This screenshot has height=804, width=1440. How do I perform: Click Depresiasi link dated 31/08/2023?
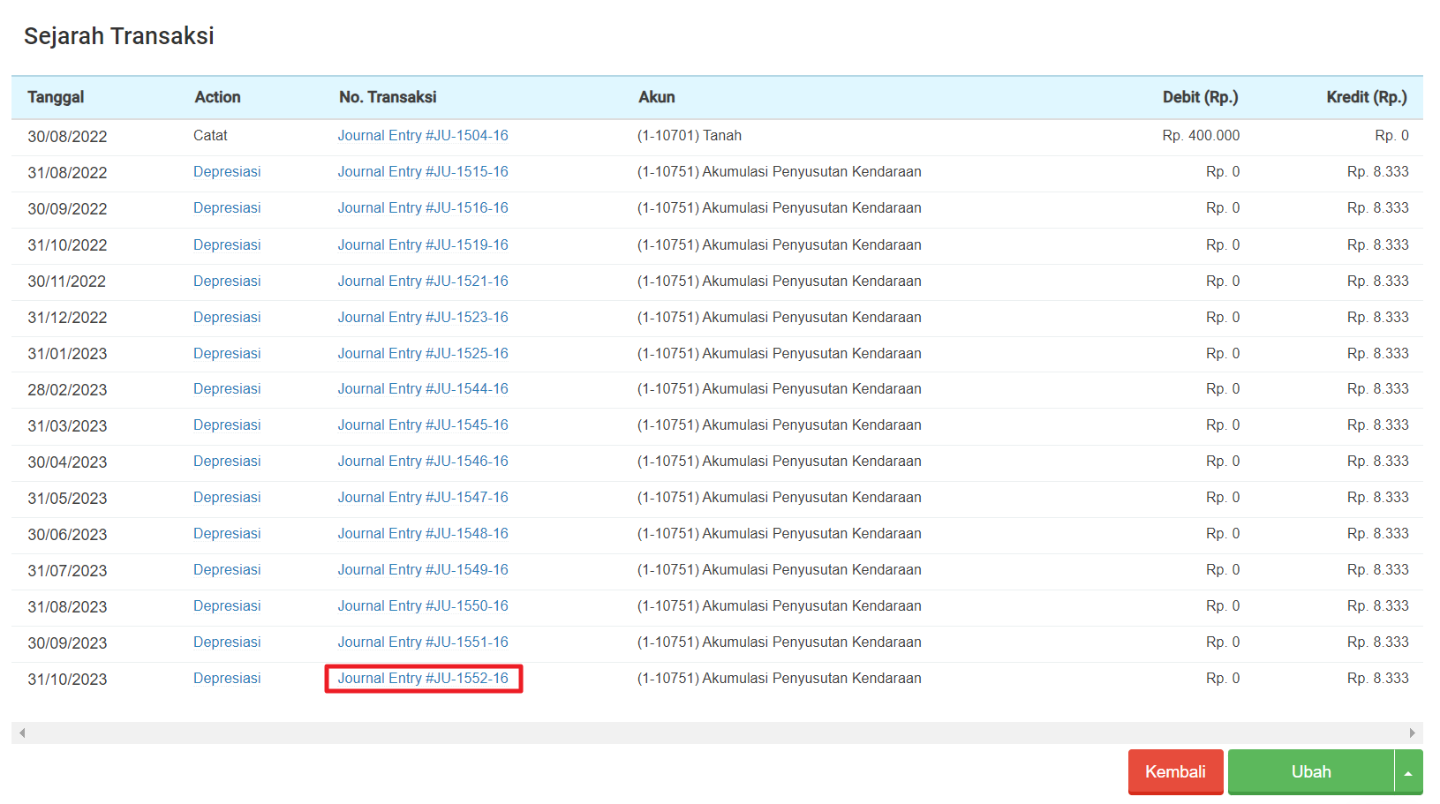click(x=227, y=606)
